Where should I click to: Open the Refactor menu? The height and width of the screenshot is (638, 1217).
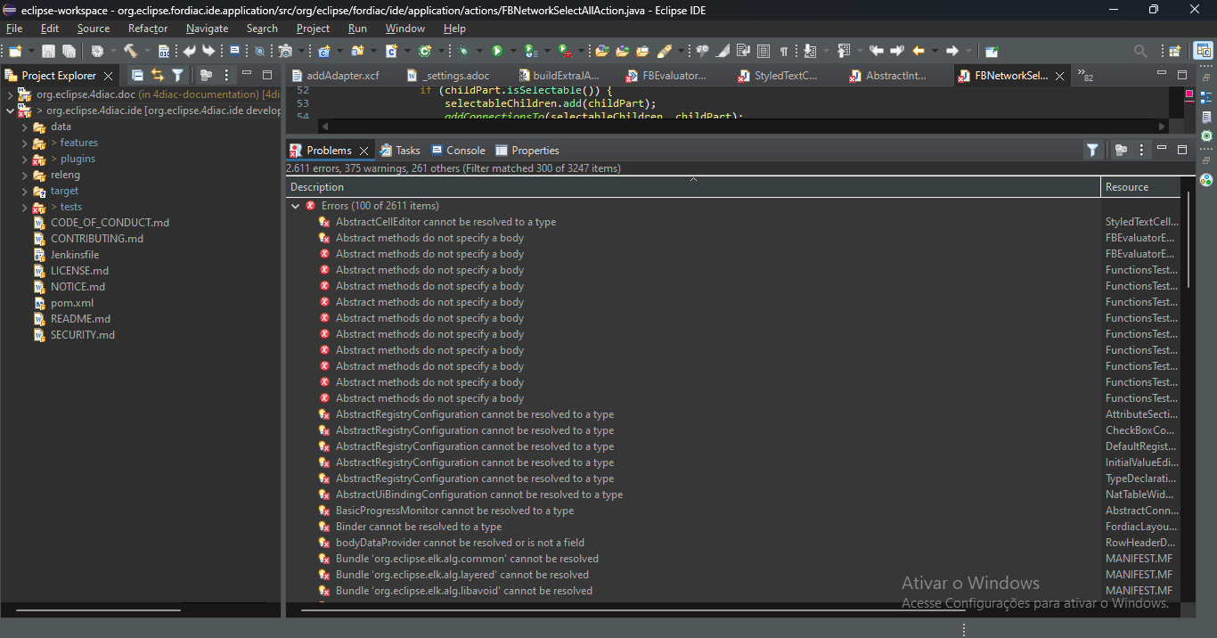[147, 29]
